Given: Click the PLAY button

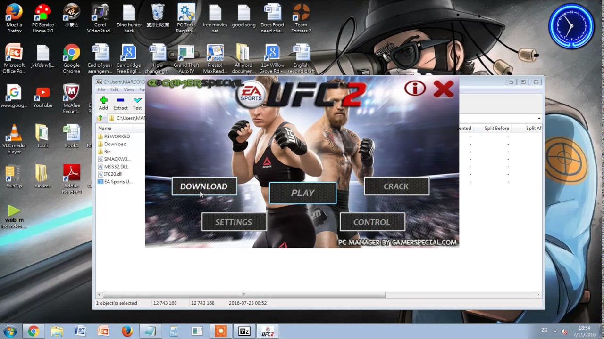Looking at the screenshot, I should coord(303,193).
